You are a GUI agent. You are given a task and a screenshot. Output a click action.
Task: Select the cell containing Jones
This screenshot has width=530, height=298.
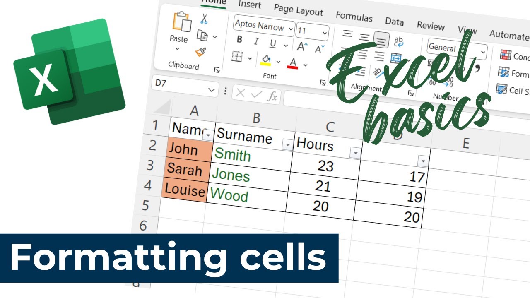pyautogui.click(x=249, y=178)
